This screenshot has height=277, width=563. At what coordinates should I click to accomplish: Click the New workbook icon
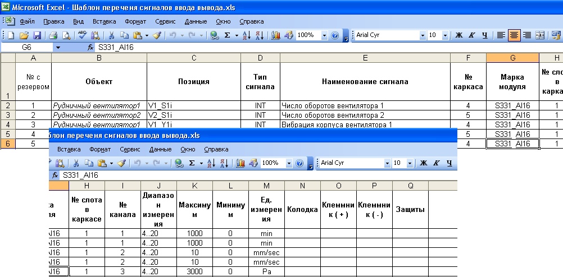tap(11, 35)
